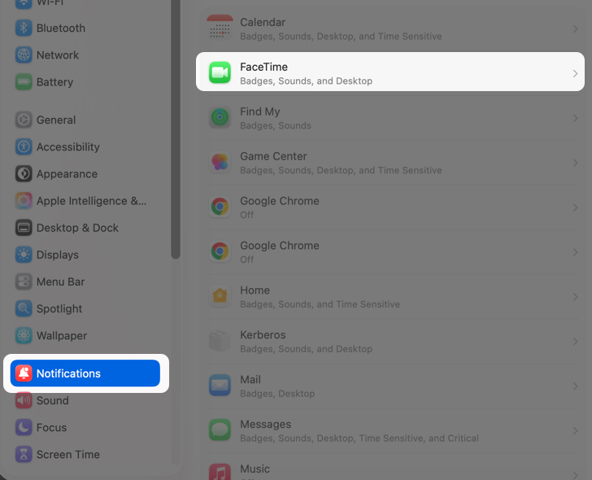This screenshot has width=592, height=480.
Task: Expand the Find My row chevron
Action: coord(575,118)
